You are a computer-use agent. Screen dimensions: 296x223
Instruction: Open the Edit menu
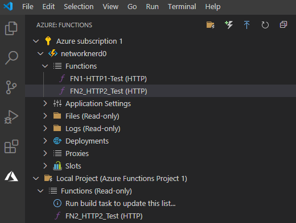[48, 7]
